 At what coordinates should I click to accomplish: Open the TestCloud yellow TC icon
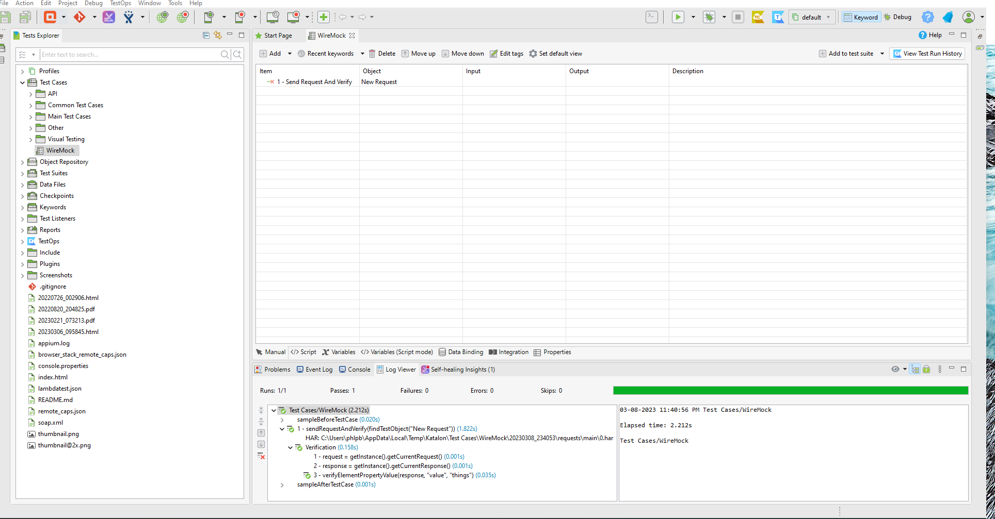click(x=758, y=17)
